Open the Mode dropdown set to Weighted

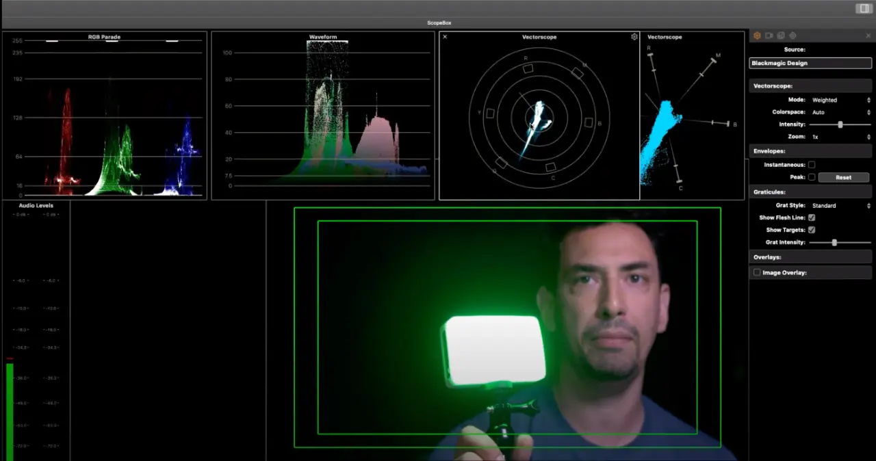tap(840, 100)
